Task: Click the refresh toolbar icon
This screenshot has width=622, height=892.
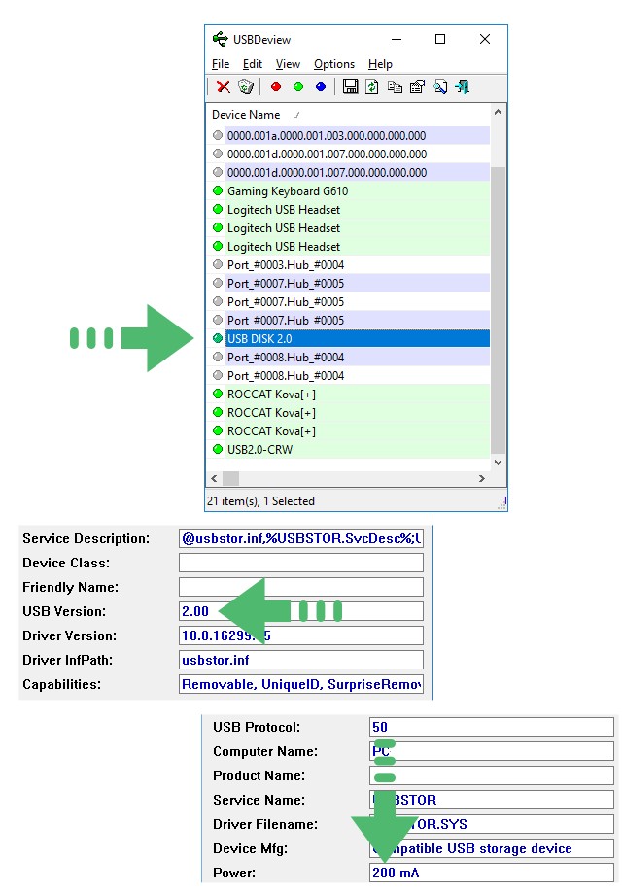Action: [x=372, y=86]
